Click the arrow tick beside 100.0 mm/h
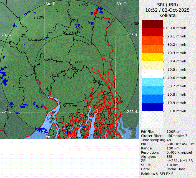 point(164,28)
